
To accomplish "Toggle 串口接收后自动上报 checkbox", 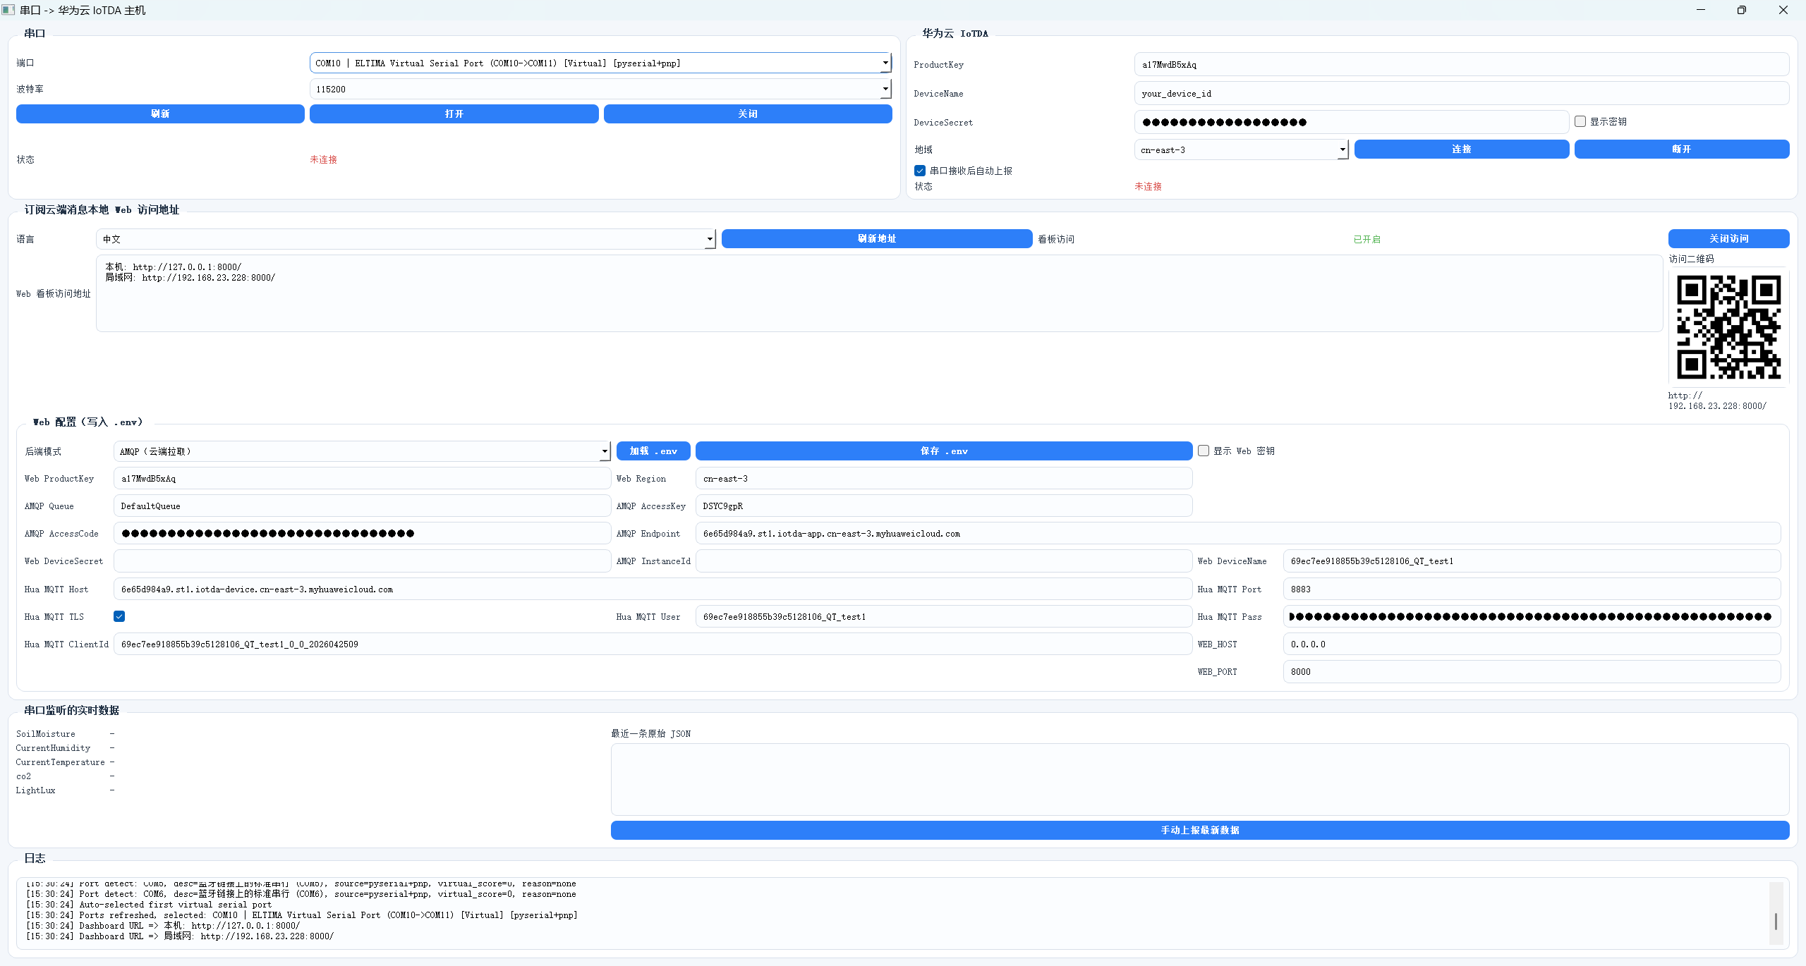I will pyautogui.click(x=920, y=171).
